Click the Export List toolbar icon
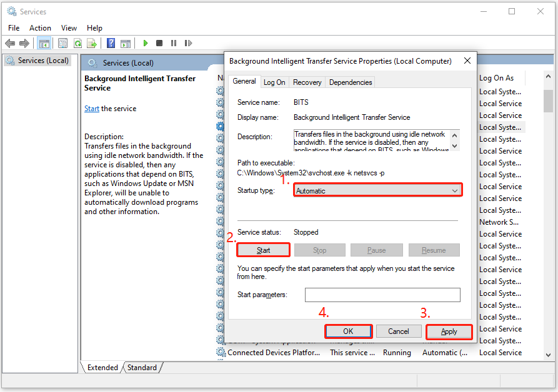Screen dimensions: 558x392 click(91, 43)
